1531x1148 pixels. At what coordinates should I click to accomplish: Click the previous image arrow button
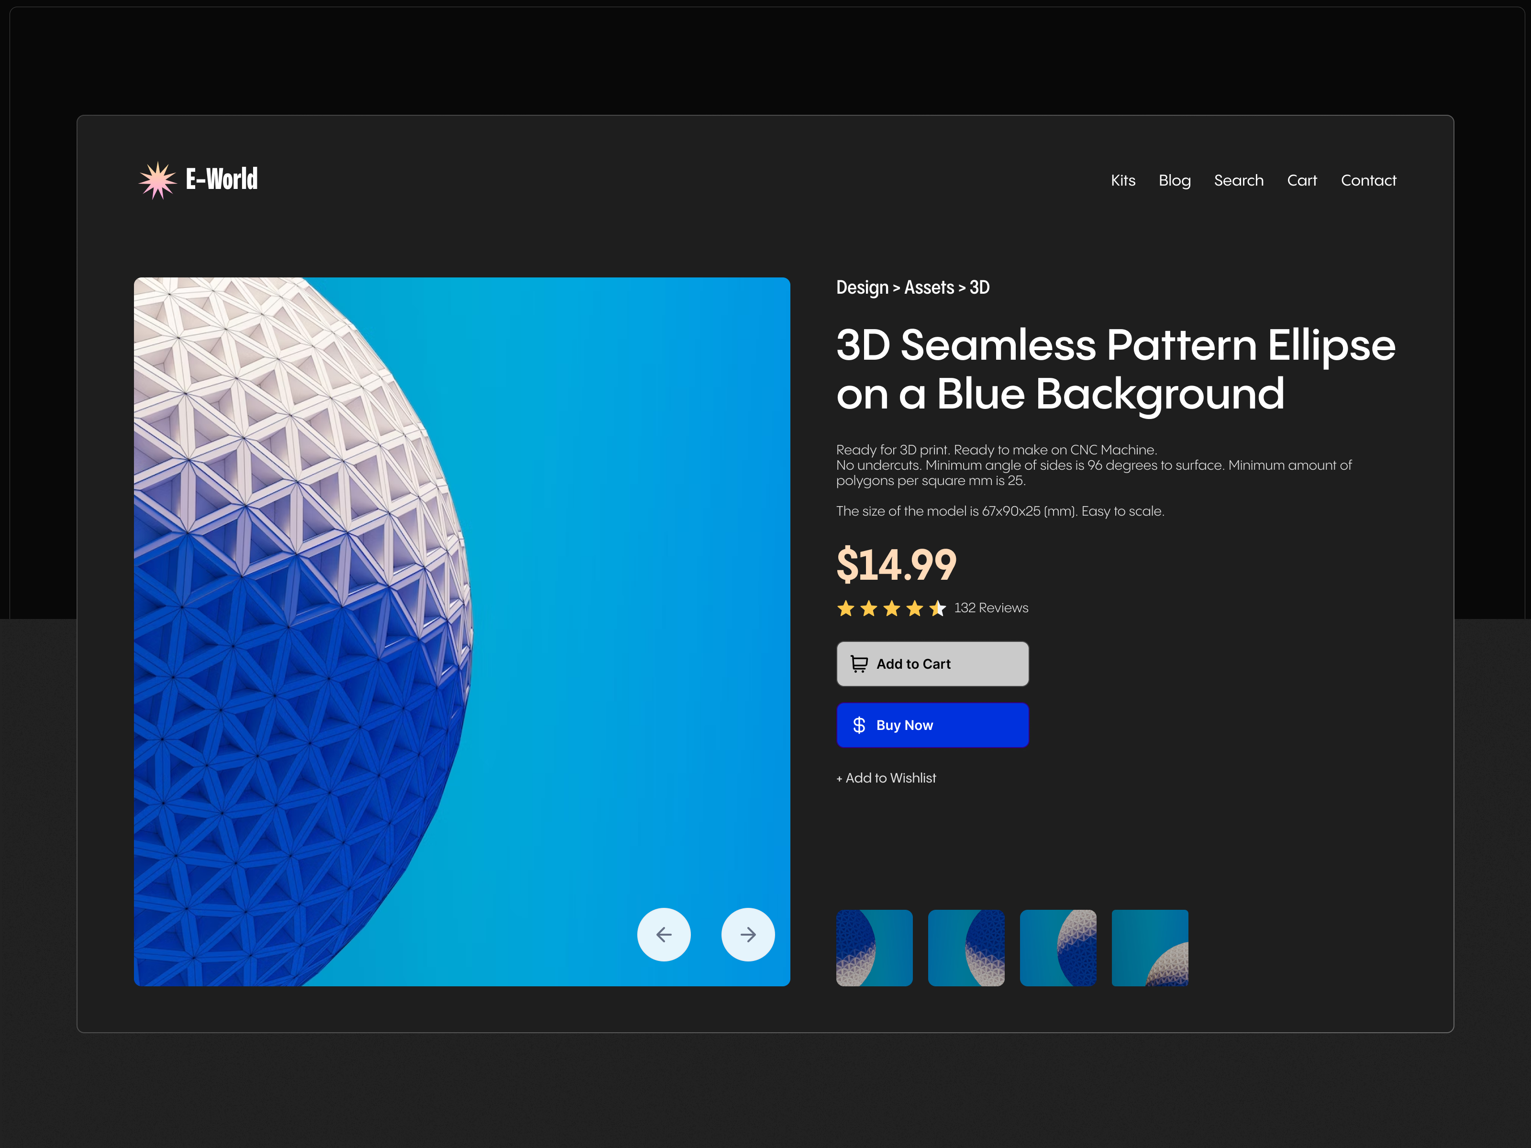(x=664, y=935)
